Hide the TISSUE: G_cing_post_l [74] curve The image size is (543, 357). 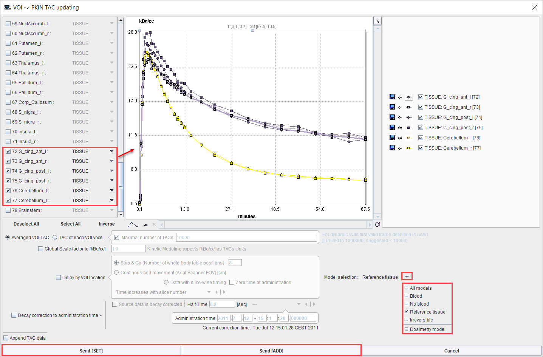click(x=421, y=117)
